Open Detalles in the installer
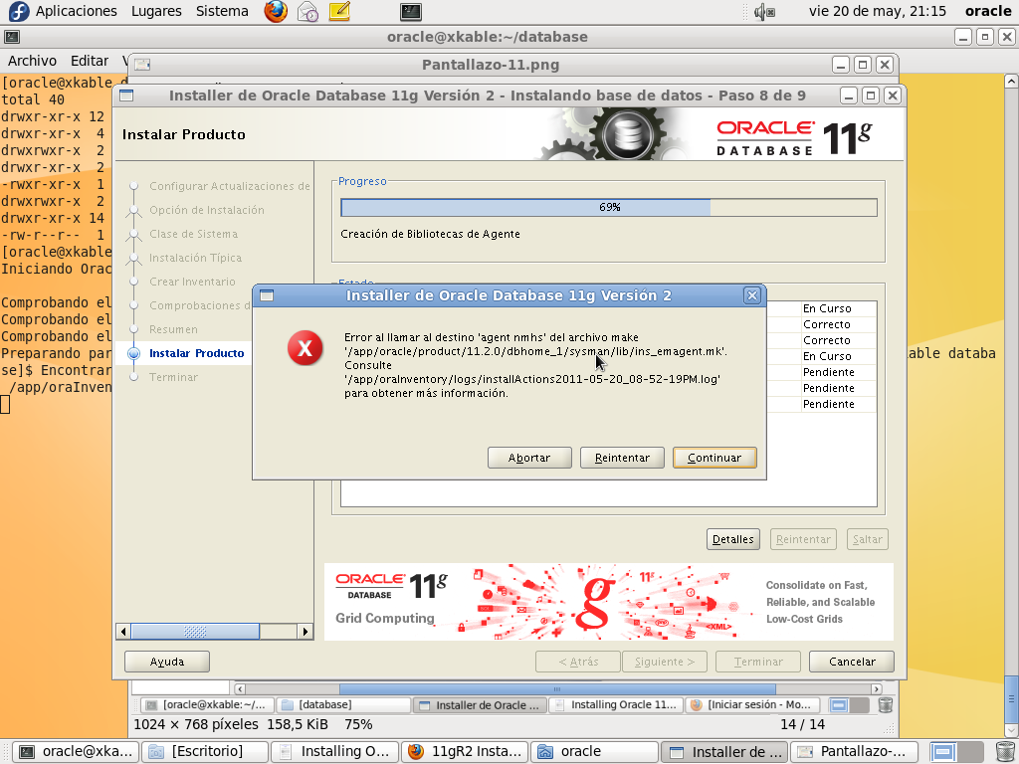This screenshot has height=764, width=1019. (733, 539)
